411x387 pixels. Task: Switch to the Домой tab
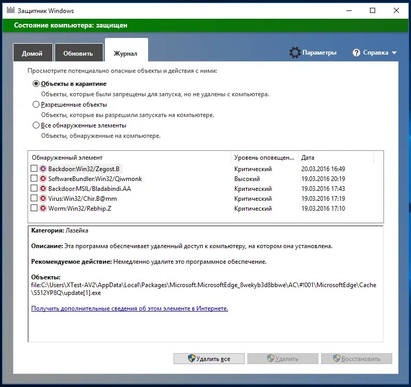pos(33,53)
